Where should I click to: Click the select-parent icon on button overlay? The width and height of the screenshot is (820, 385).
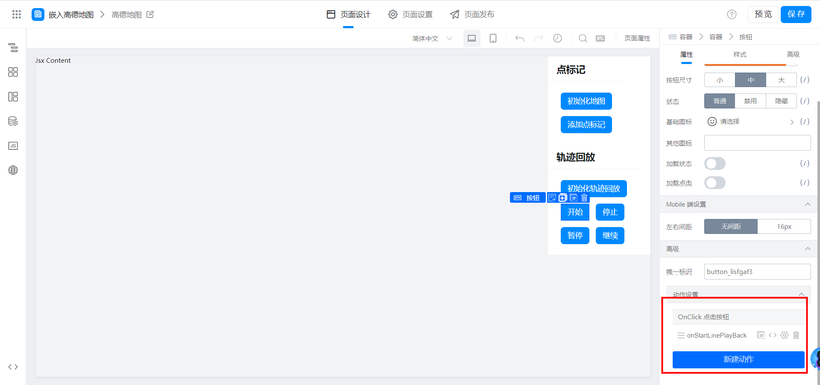point(552,198)
